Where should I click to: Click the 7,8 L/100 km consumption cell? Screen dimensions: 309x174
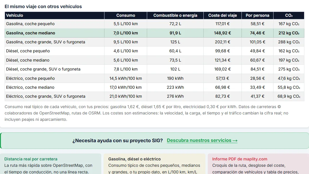pyautogui.click(x=126, y=69)
